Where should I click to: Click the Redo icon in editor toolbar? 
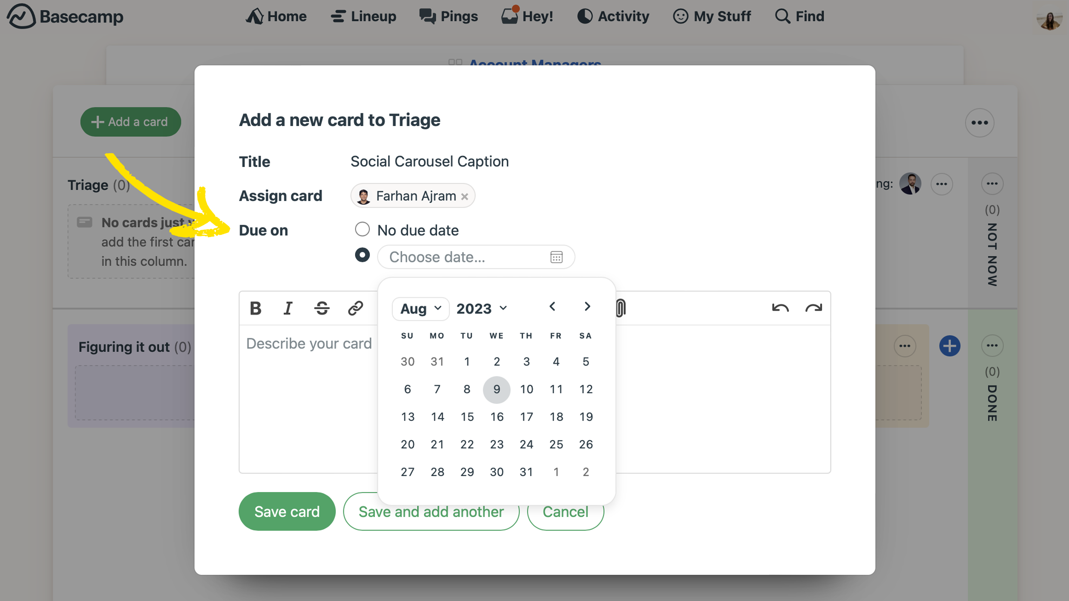(x=814, y=307)
